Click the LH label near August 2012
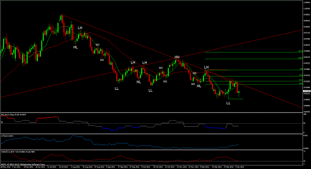Viewport: 311px width, 169px height. click(80, 28)
